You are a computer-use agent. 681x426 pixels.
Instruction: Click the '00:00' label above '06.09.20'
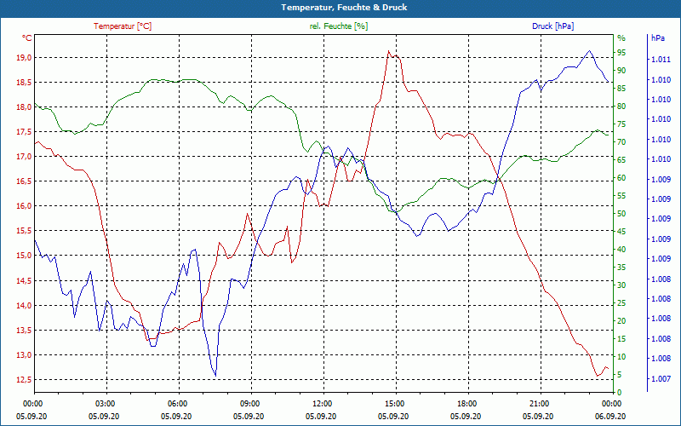(610, 404)
